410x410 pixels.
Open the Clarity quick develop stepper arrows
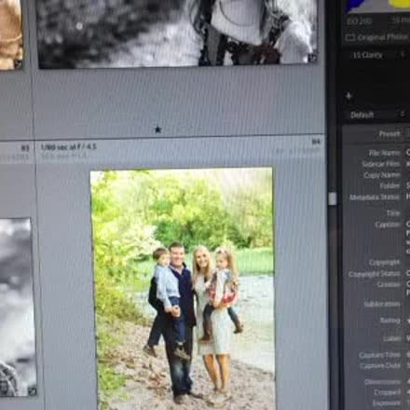tap(403, 55)
